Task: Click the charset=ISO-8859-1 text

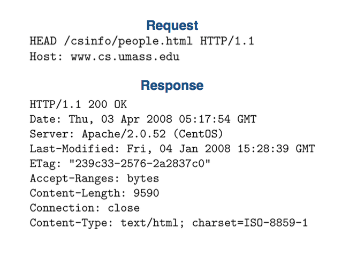Action: (x=250, y=222)
